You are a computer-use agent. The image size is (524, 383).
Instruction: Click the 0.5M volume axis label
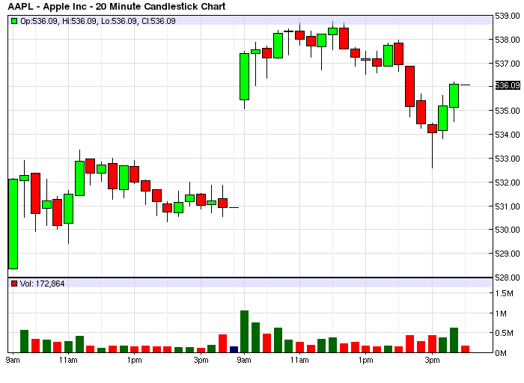504,333
